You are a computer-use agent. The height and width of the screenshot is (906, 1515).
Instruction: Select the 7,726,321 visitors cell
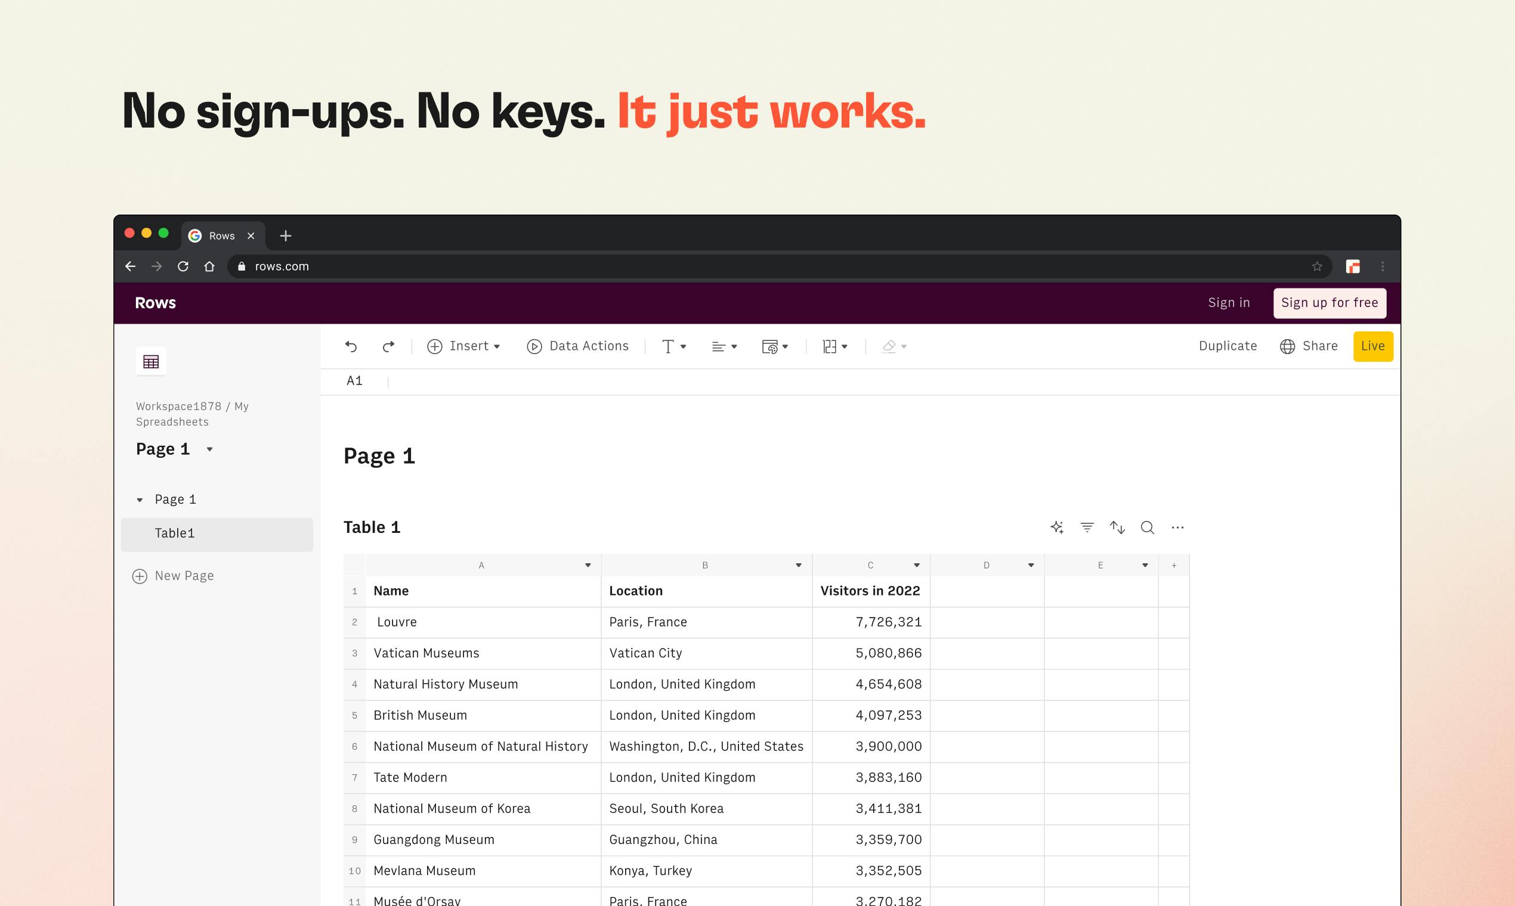coord(871,622)
